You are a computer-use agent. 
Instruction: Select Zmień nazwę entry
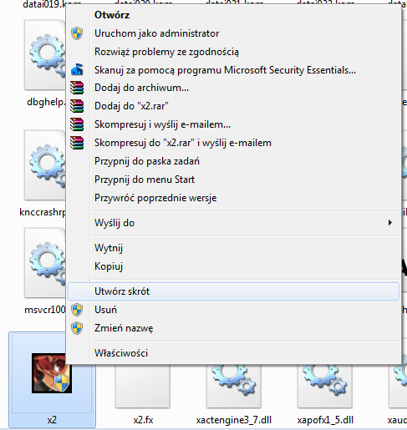coord(233,328)
